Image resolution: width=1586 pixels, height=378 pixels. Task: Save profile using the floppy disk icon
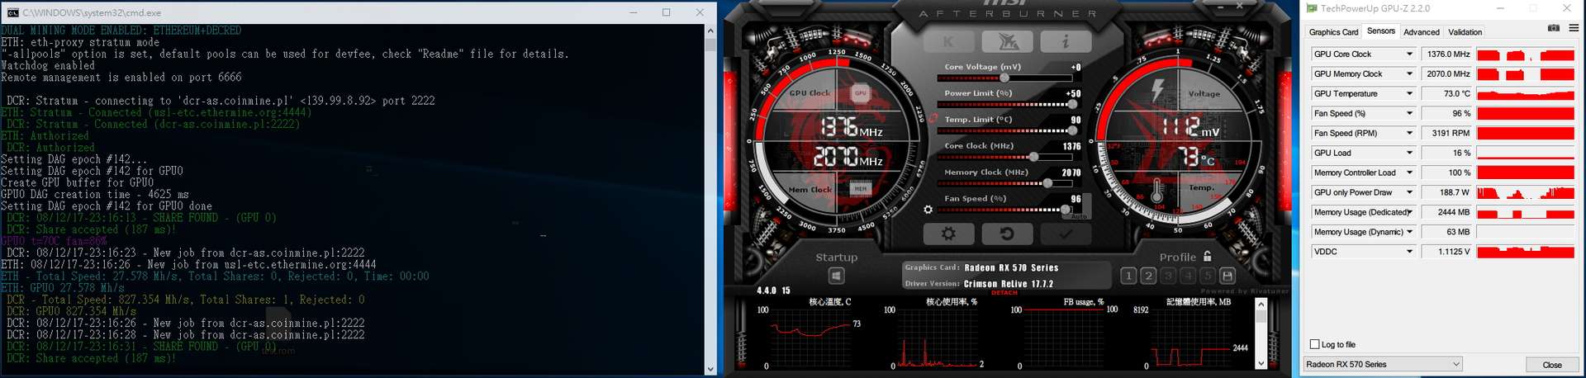click(x=1227, y=276)
